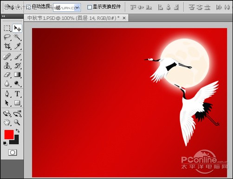Select the 3D Orbit camera tool
Screen dimensions: 233x179
pyautogui.click(x=17, y=114)
